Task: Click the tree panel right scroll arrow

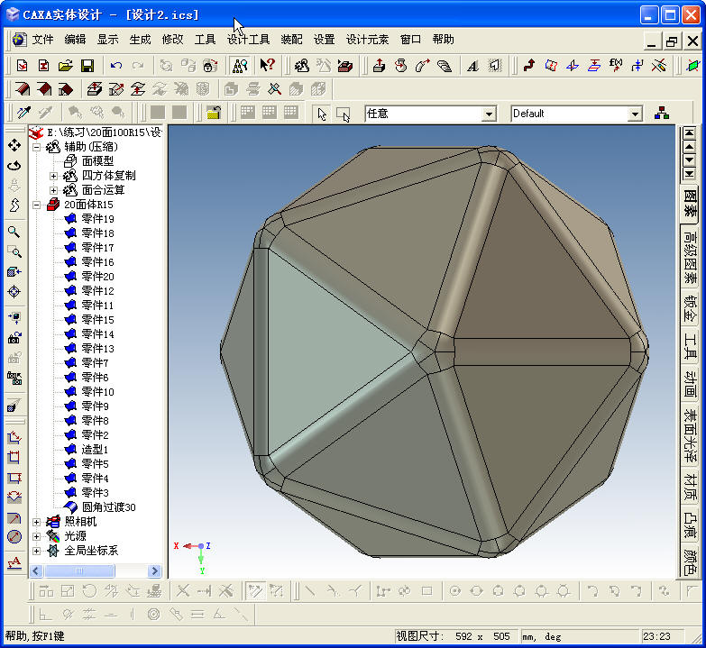Action: pyautogui.click(x=154, y=571)
